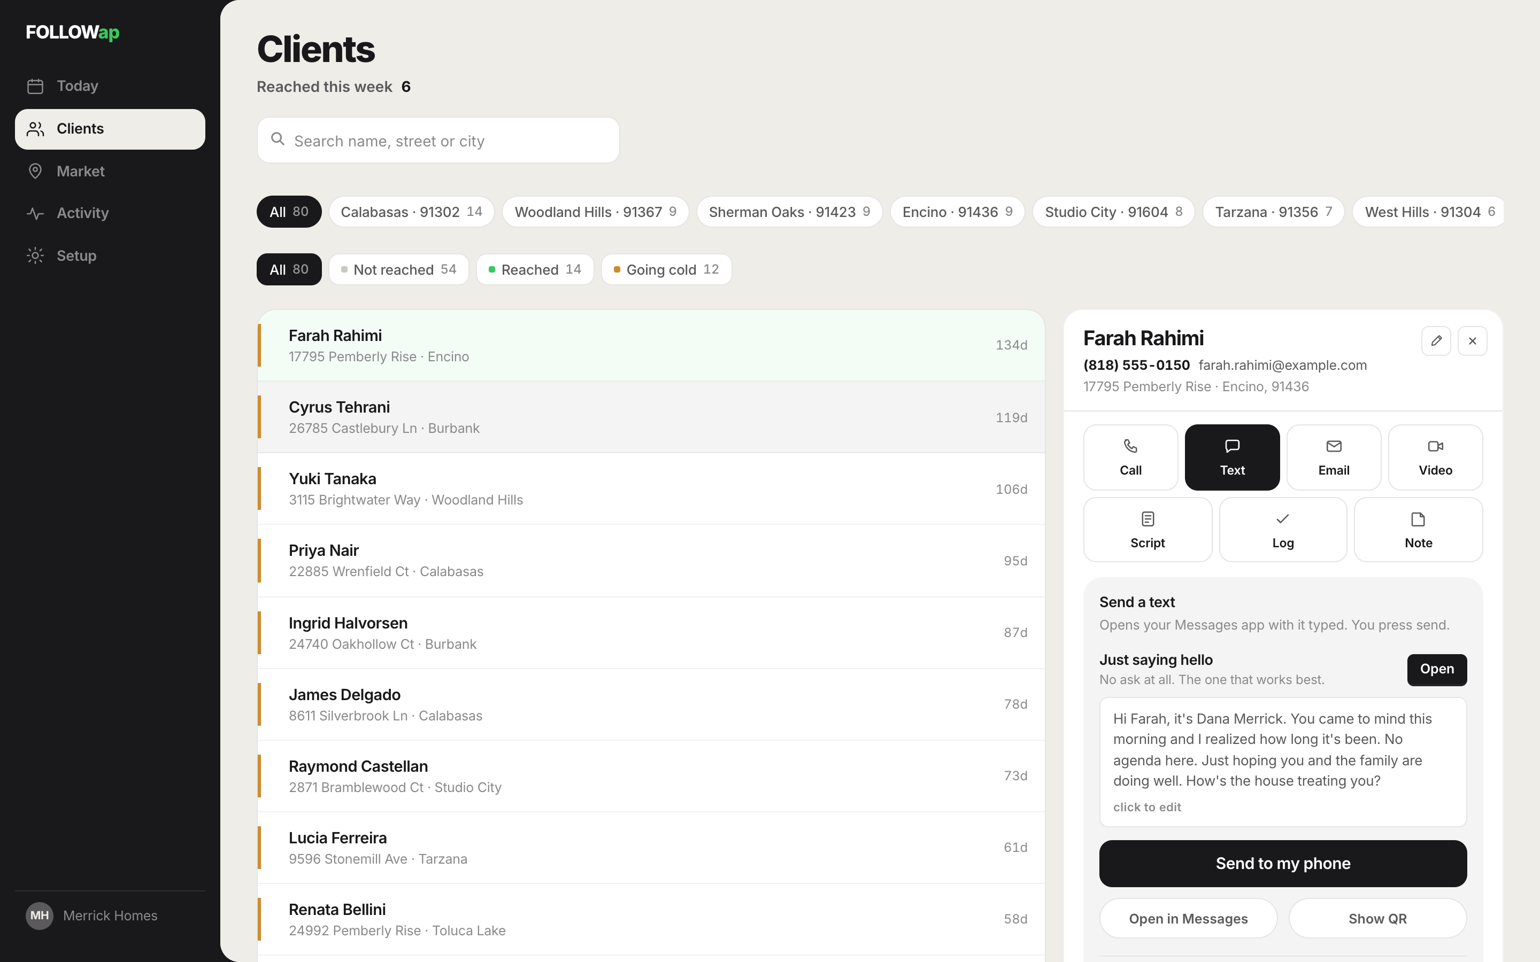Filter by Woodland Hills 91367
The height and width of the screenshot is (962, 1540).
tap(595, 212)
